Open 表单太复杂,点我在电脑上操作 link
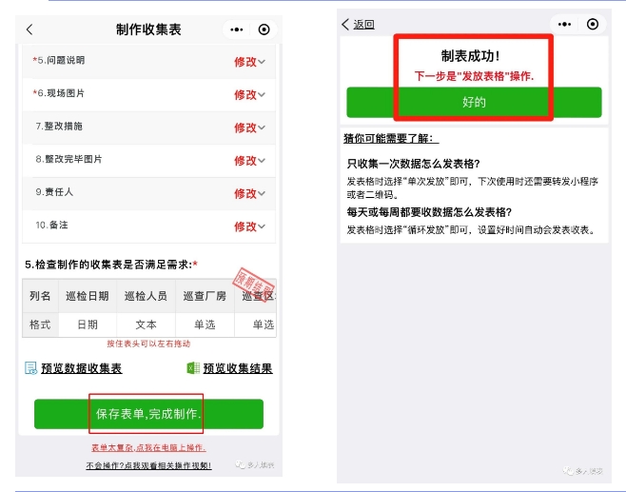 pos(148,447)
